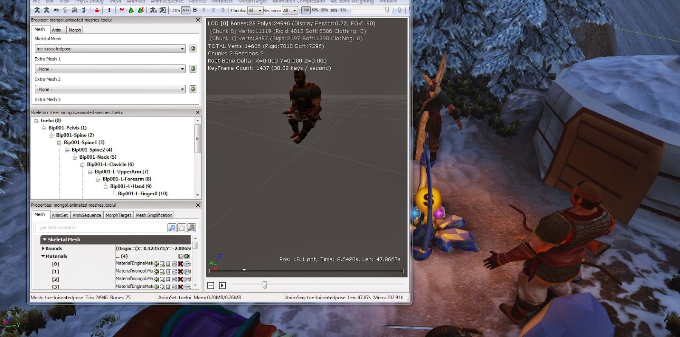Image resolution: width=680 pixels, height=337 pixels.
Task: Set playback speed to 25%
Action: coord(325,10)
